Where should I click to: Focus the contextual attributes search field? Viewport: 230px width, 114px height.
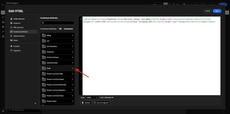tap(58, 23)
